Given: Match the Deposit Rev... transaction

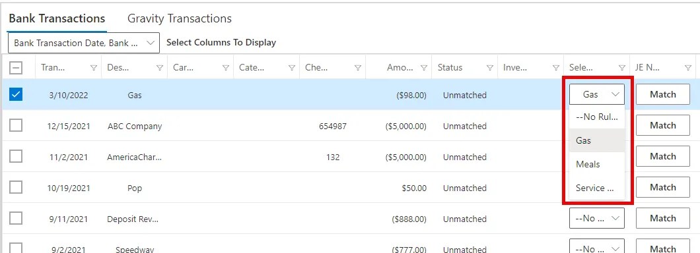Looking at the screenshot, I should 663,218.
